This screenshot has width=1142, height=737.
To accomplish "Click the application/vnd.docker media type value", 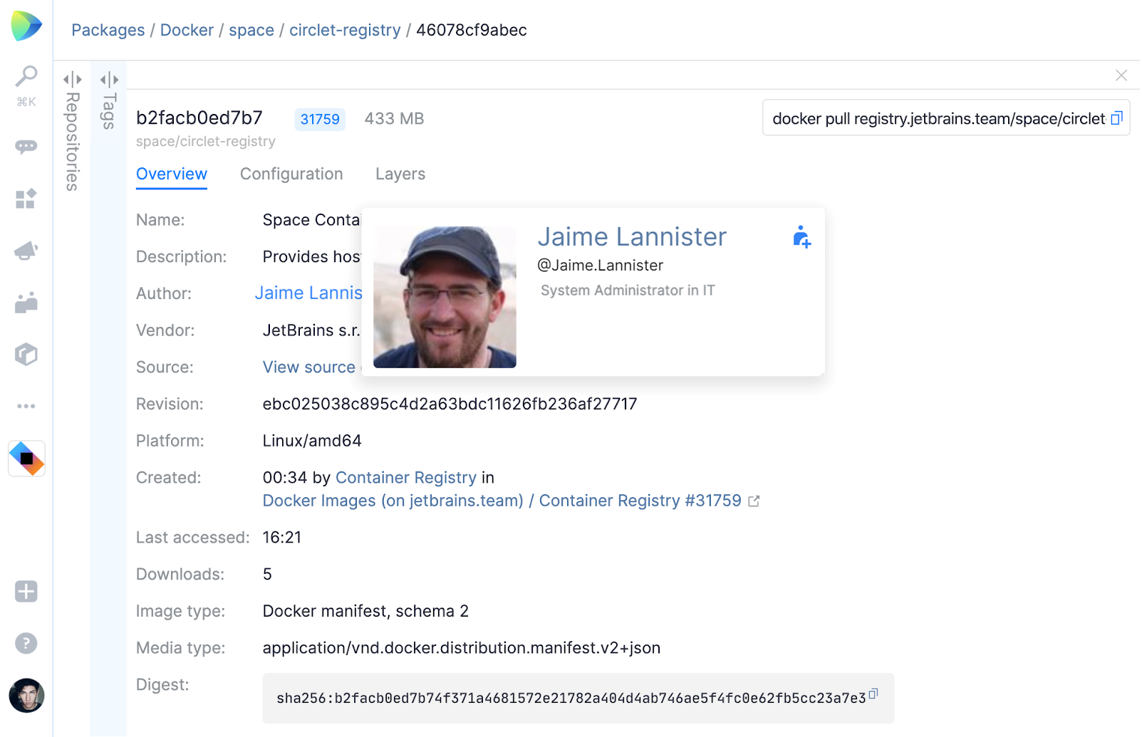I will tap(462, 648).
